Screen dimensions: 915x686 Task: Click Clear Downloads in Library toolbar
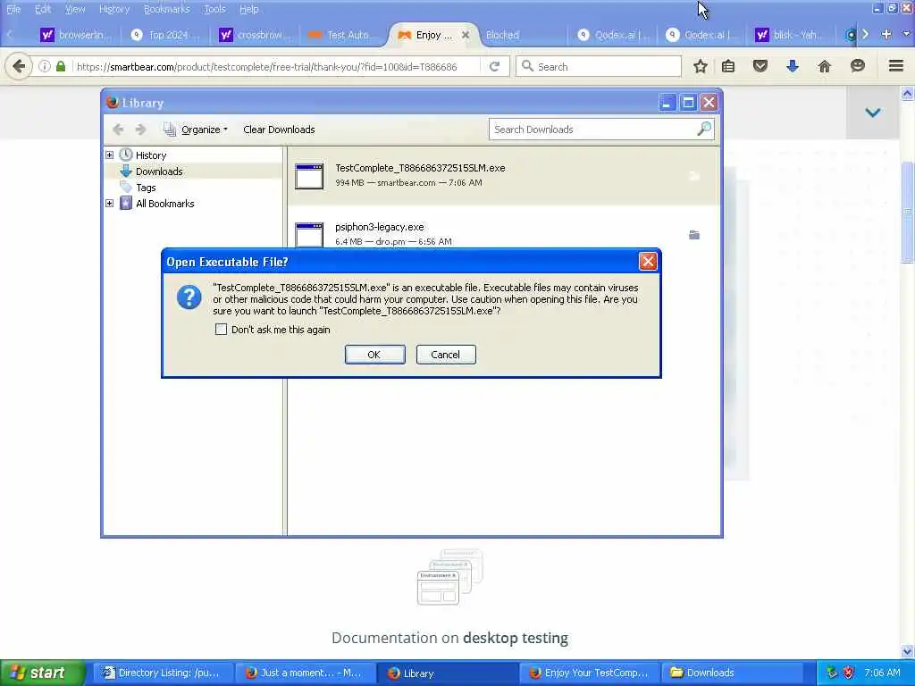tap(279, 130)
